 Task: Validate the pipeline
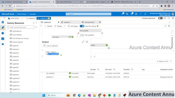pos(48,26)
